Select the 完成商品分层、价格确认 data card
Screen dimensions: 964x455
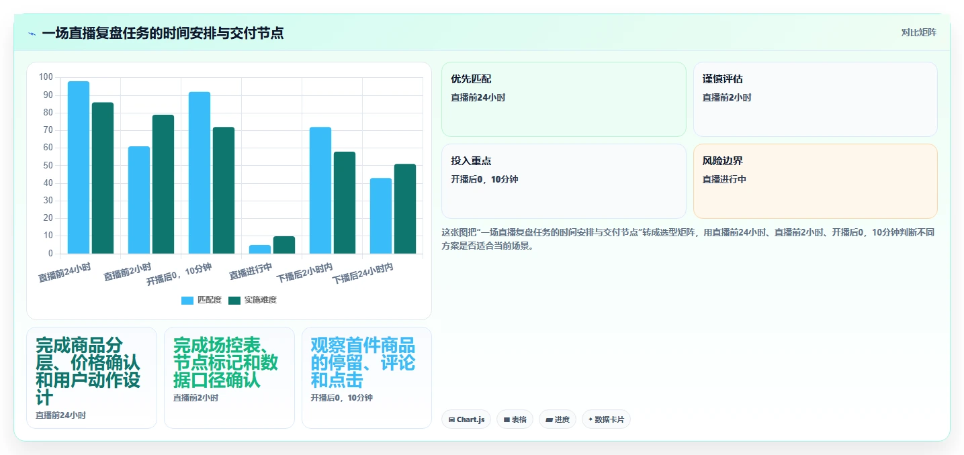pos(91,378)
